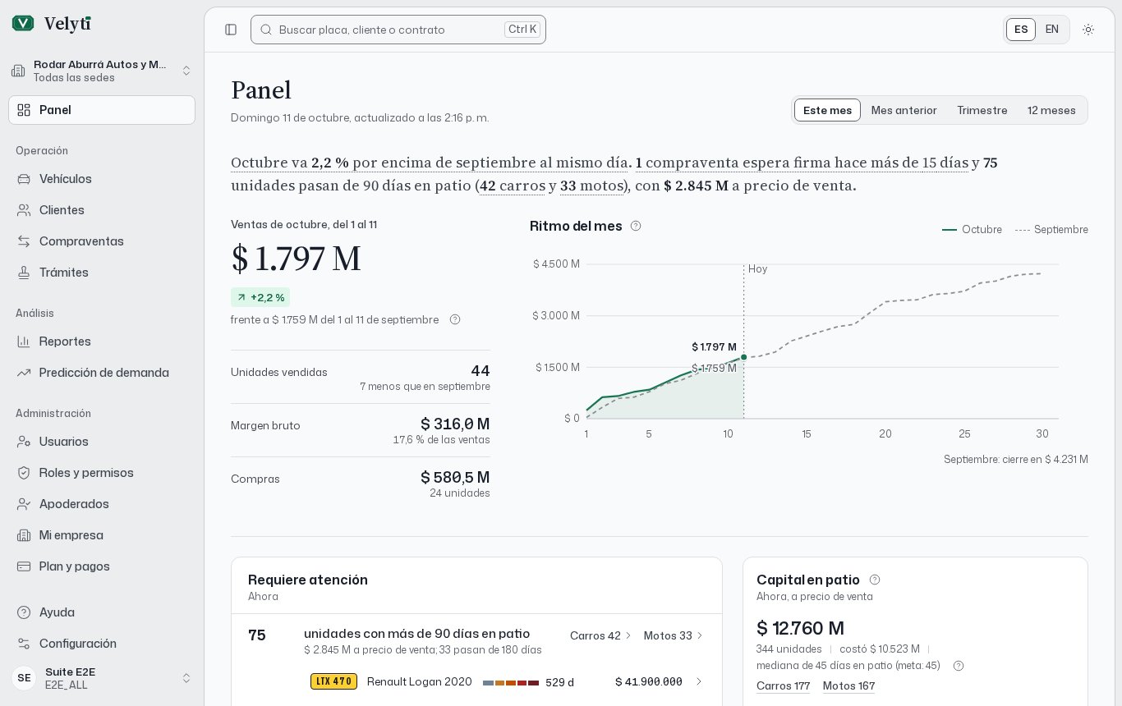Image resolution: width=1122 pixels, height=706 pixels.
Task: Open Mi empresa page
Action: pos(102,535)
